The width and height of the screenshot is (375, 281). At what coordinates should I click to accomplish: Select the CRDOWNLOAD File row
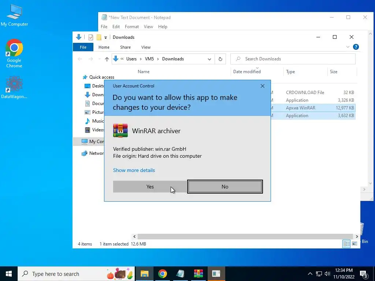(x=313, y=93)
